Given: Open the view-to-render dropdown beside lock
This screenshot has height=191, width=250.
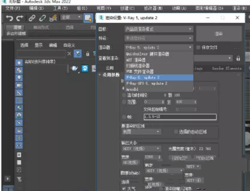Looking at the screenshot, I should (213, 58).
